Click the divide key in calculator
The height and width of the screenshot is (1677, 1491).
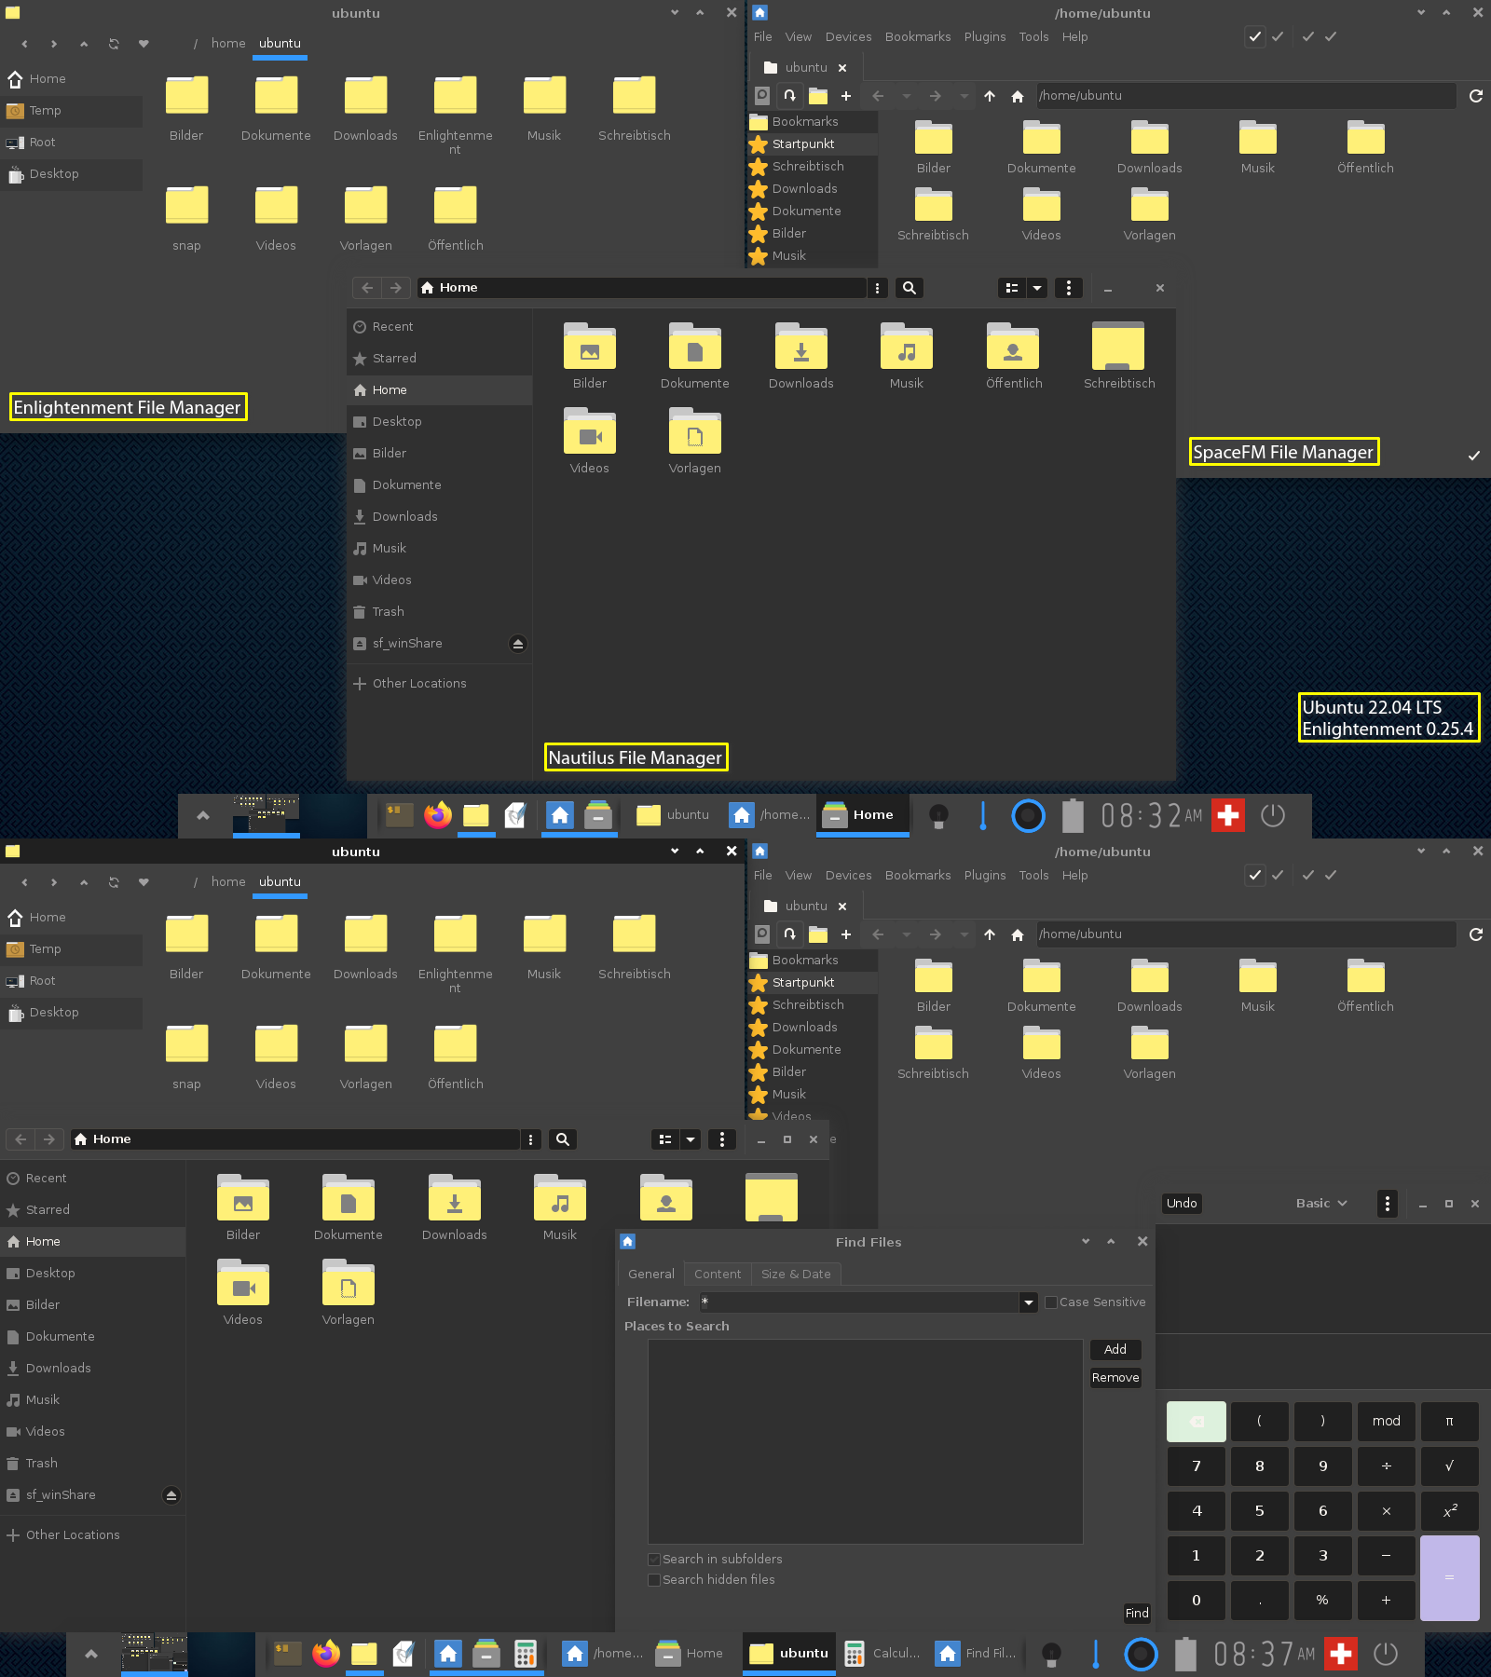click(x=1386, y=1466)
